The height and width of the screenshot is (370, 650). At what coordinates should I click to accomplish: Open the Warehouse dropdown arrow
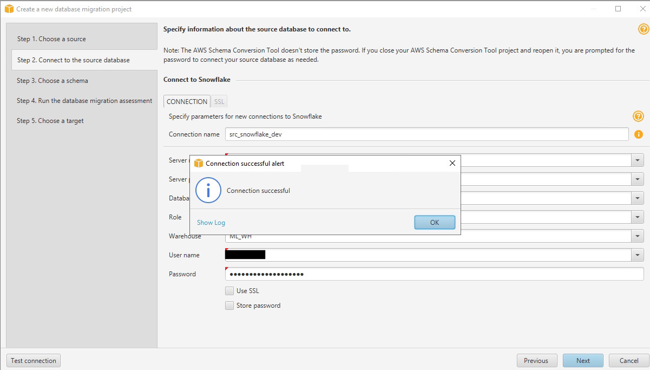(638, 236)
